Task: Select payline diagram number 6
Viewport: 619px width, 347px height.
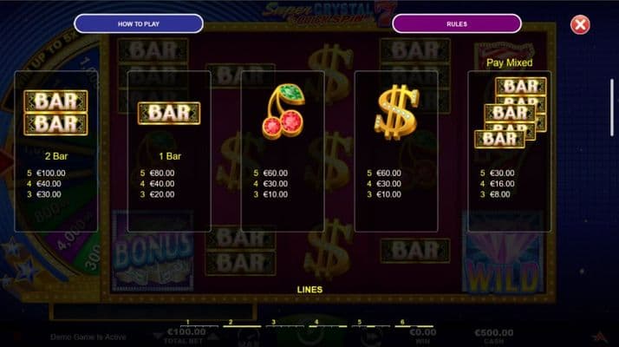Action: (414, 324)
